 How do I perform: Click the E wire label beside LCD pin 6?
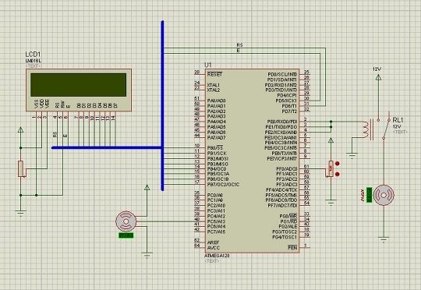coord(65,136)
